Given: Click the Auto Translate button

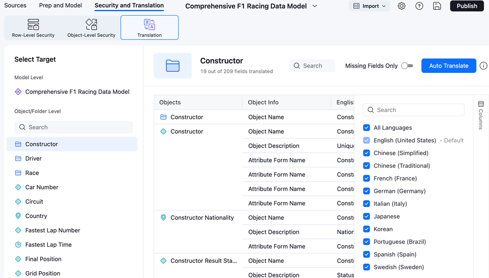Looking at the screenshot, I should pyautogui.click(x=448, y=66).
